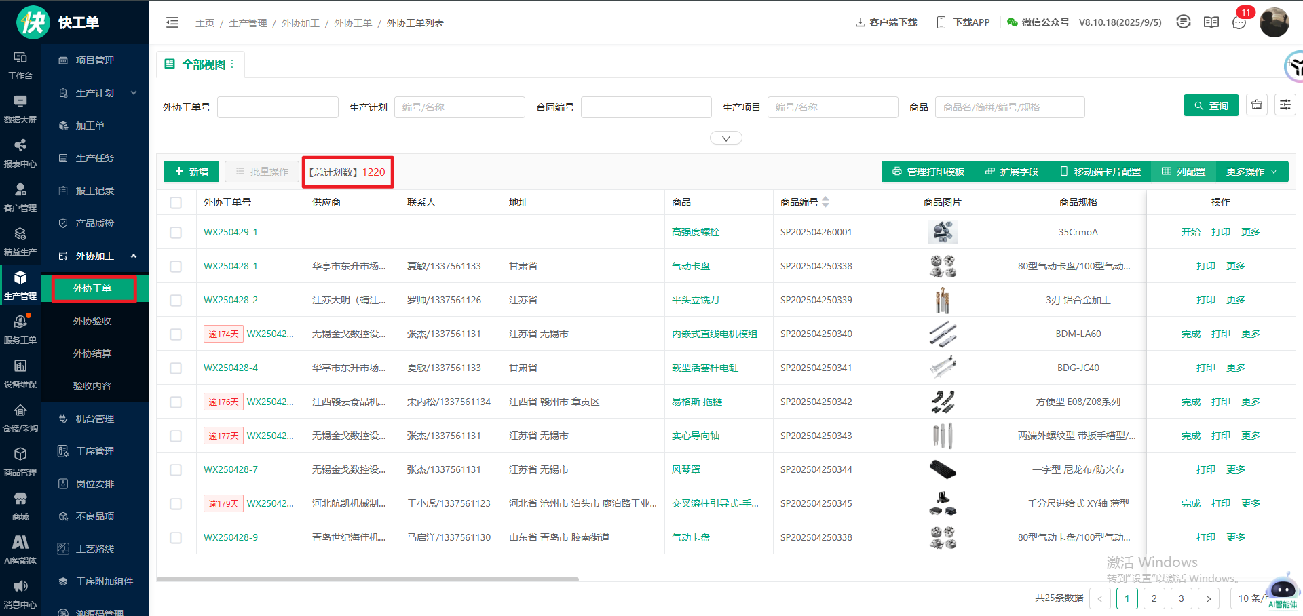Open the filter settings sliders icon
The height and width of the screenshot is (616, 1303).
[1285, 105]
